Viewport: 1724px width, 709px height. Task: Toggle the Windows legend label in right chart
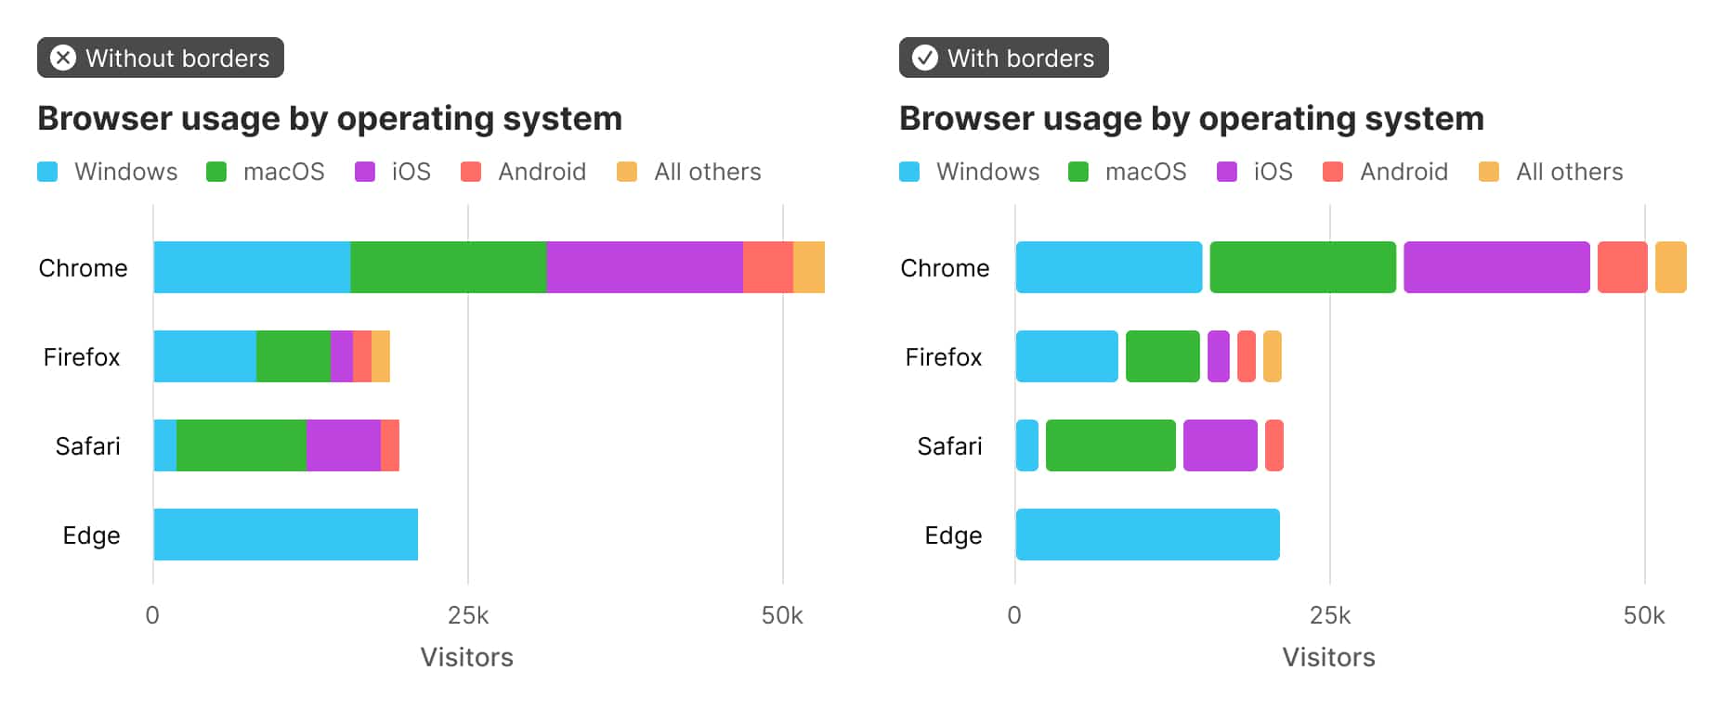[x=987, y=172]
